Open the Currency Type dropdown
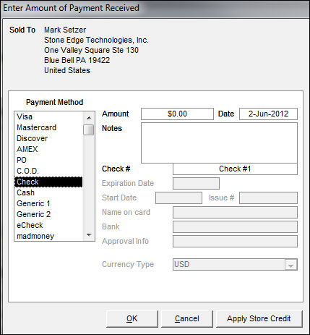 [291, 265]
